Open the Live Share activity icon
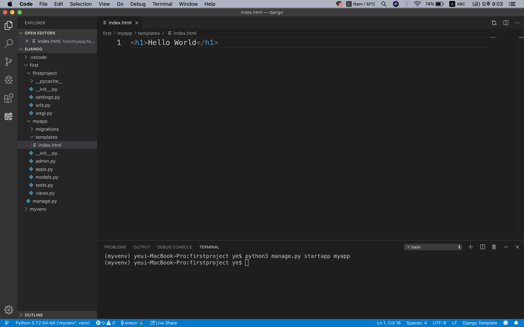524x327 pixels. point(9,116)
